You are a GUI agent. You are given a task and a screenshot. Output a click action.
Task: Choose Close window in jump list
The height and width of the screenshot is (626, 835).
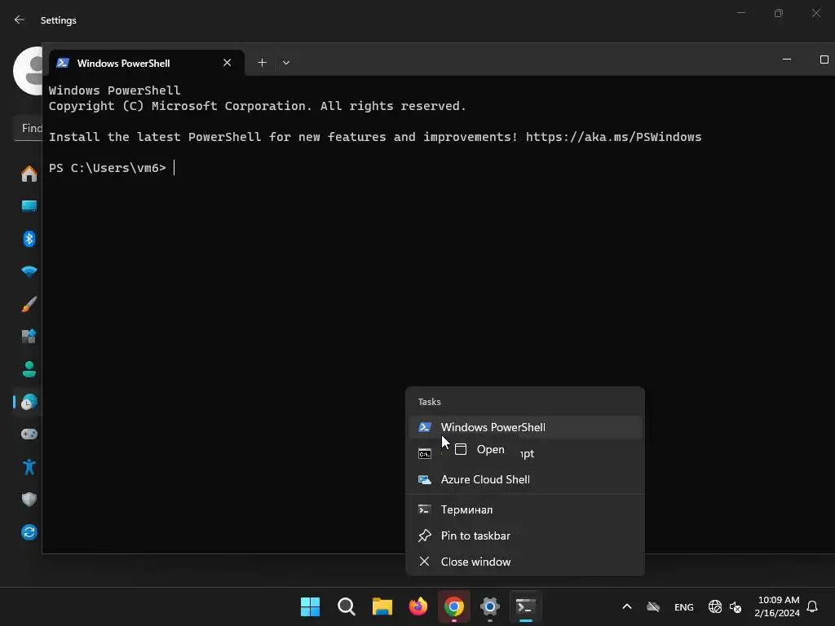coord(525,562)
